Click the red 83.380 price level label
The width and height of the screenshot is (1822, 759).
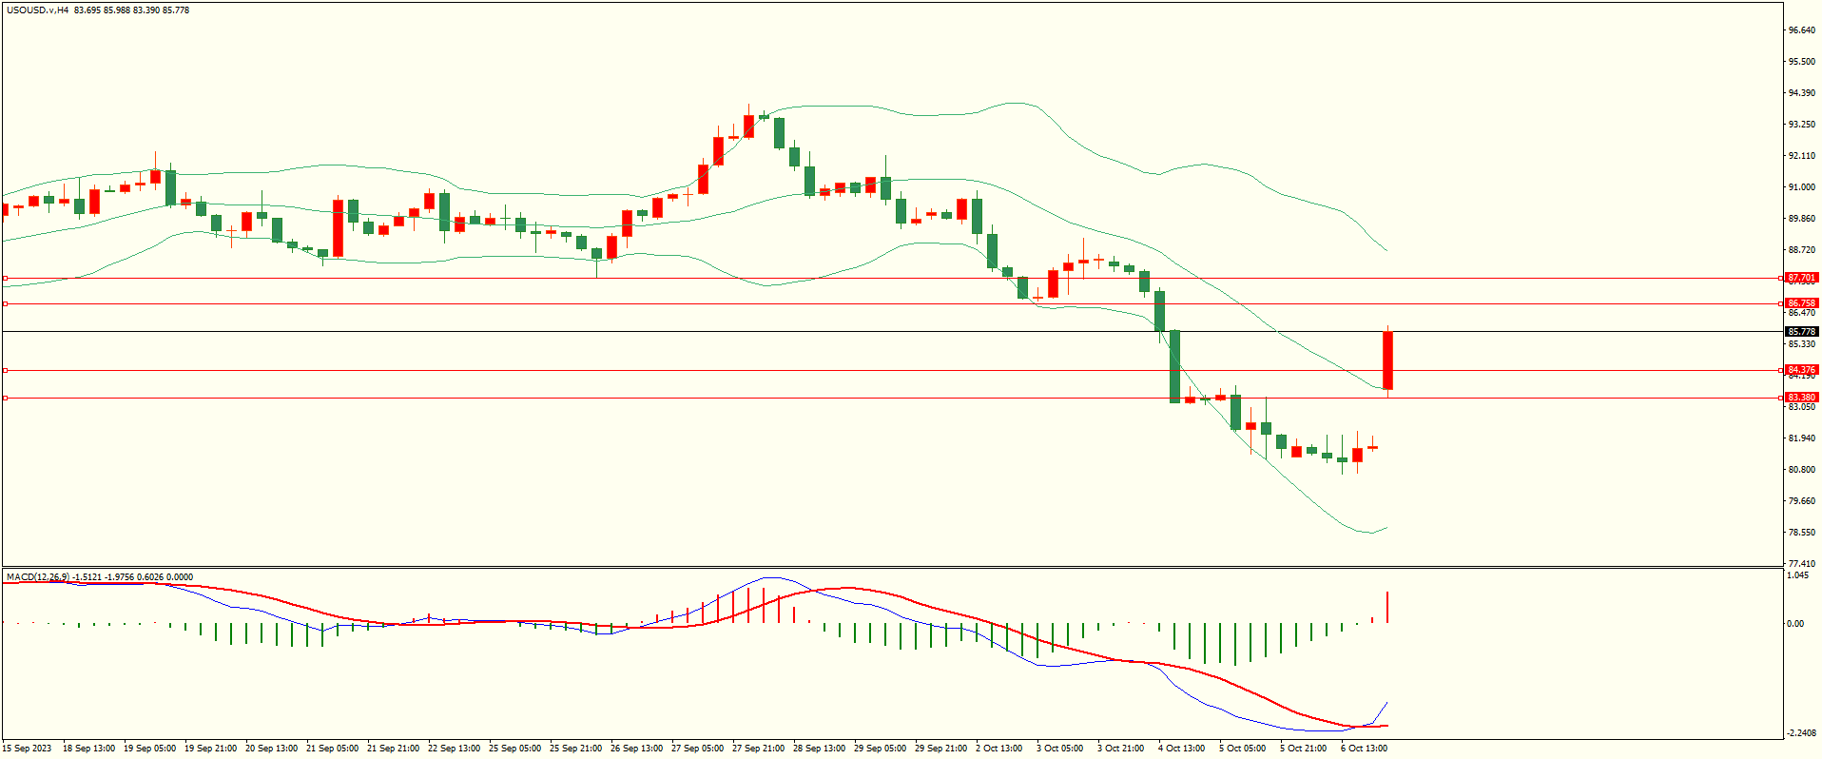[x=1801, y=398]
